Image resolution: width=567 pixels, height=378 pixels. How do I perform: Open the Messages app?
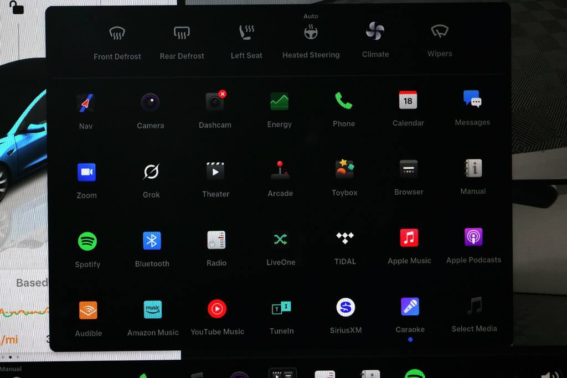[472, 99]
